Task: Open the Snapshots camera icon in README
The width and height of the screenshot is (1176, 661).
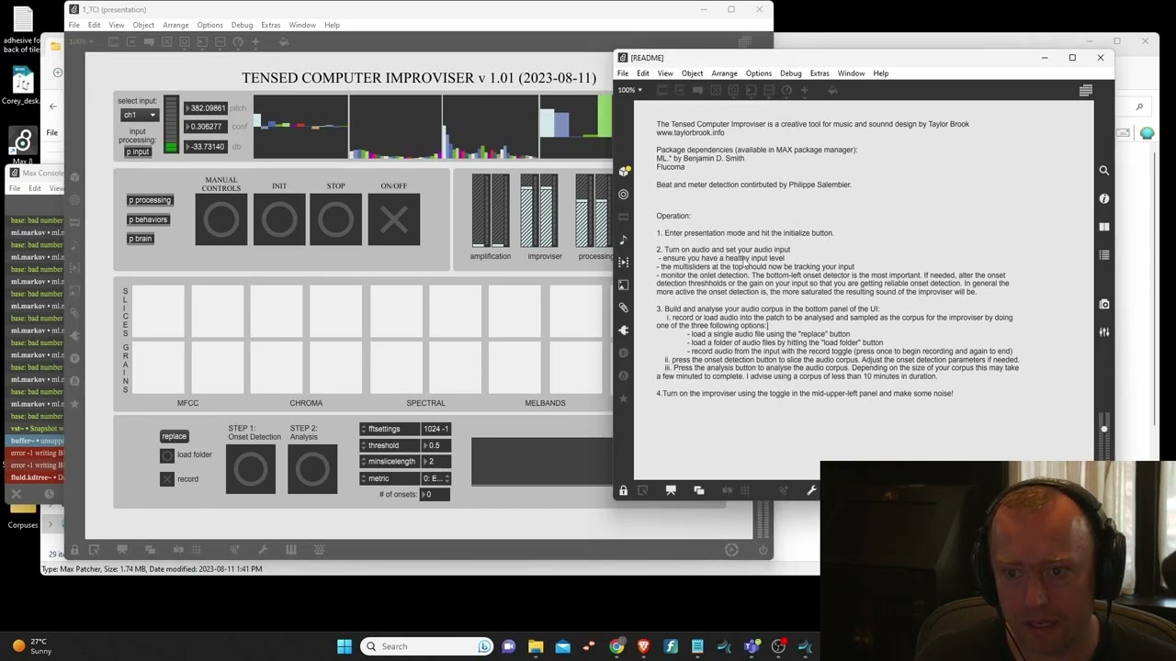Action: point(1103,304)
